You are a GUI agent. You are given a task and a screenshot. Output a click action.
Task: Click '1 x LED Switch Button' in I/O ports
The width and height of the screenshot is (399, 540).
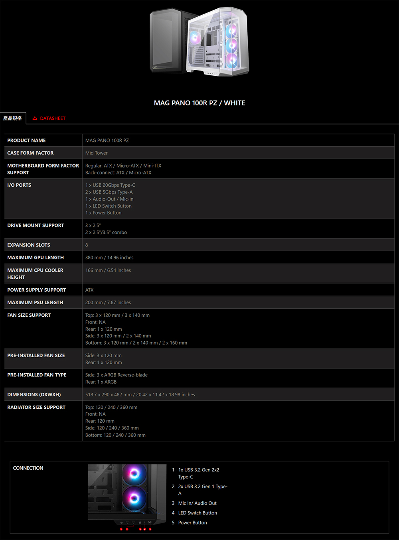[x=108, y=206]
